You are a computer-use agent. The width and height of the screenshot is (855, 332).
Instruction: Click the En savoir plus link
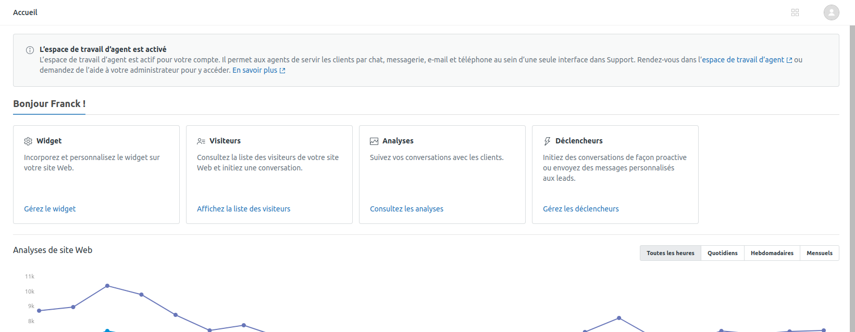coord(255,70)
